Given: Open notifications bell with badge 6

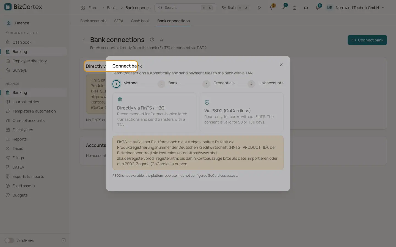Looking at the screenshot, I should click(318, 8).
